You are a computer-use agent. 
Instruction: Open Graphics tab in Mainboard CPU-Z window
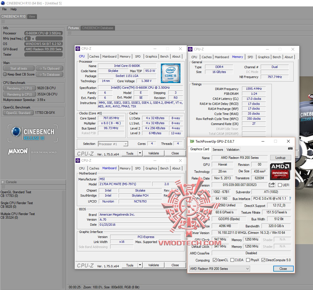151,168
